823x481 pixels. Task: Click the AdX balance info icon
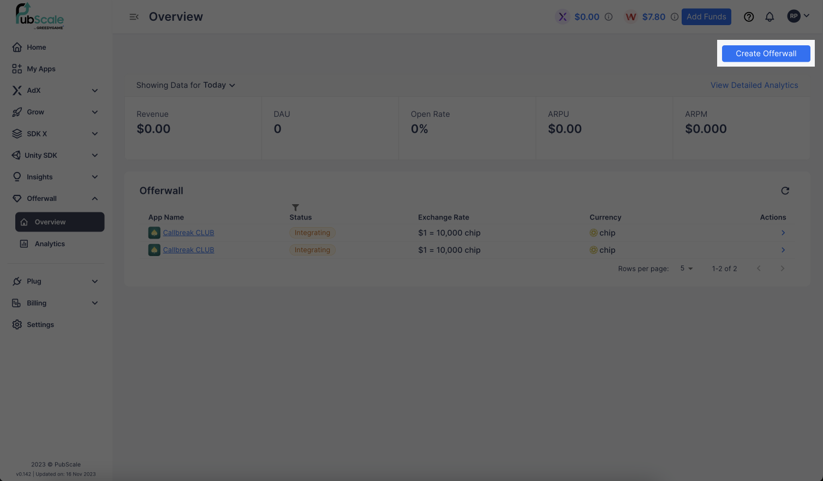tap(609, 17)
